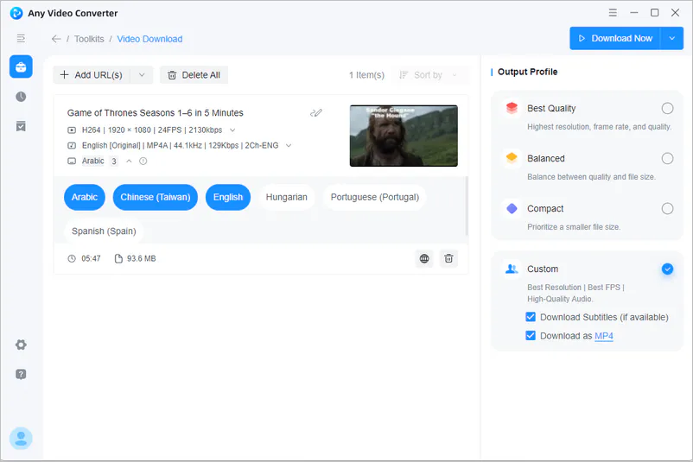Deselect Arabic subtitle chip
The image size is (693, 462).
(85, 197)
